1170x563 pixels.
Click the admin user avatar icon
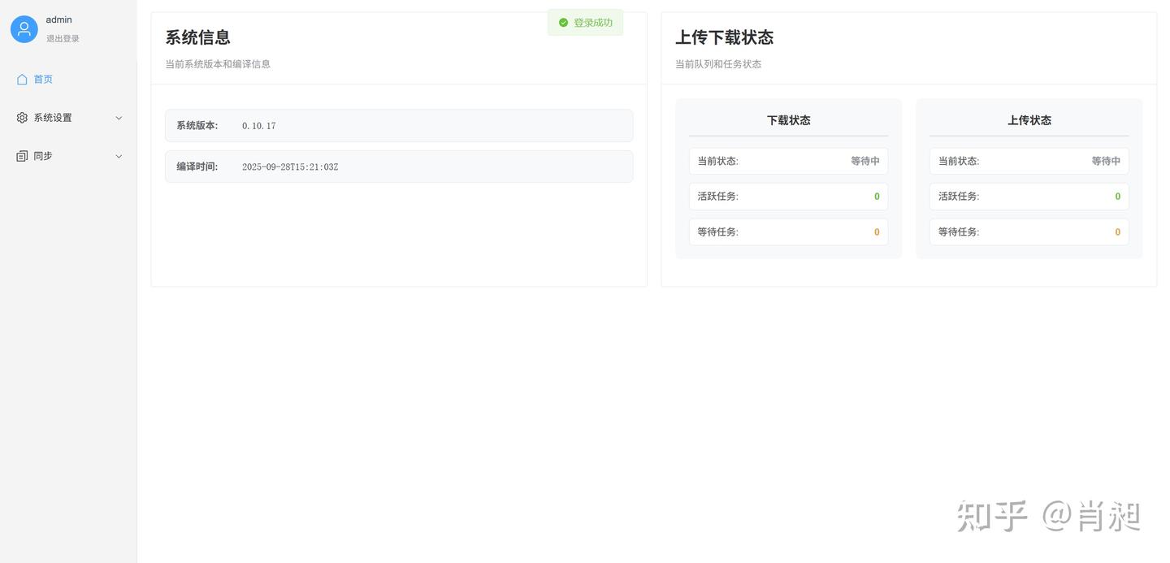tap(24, 29)
